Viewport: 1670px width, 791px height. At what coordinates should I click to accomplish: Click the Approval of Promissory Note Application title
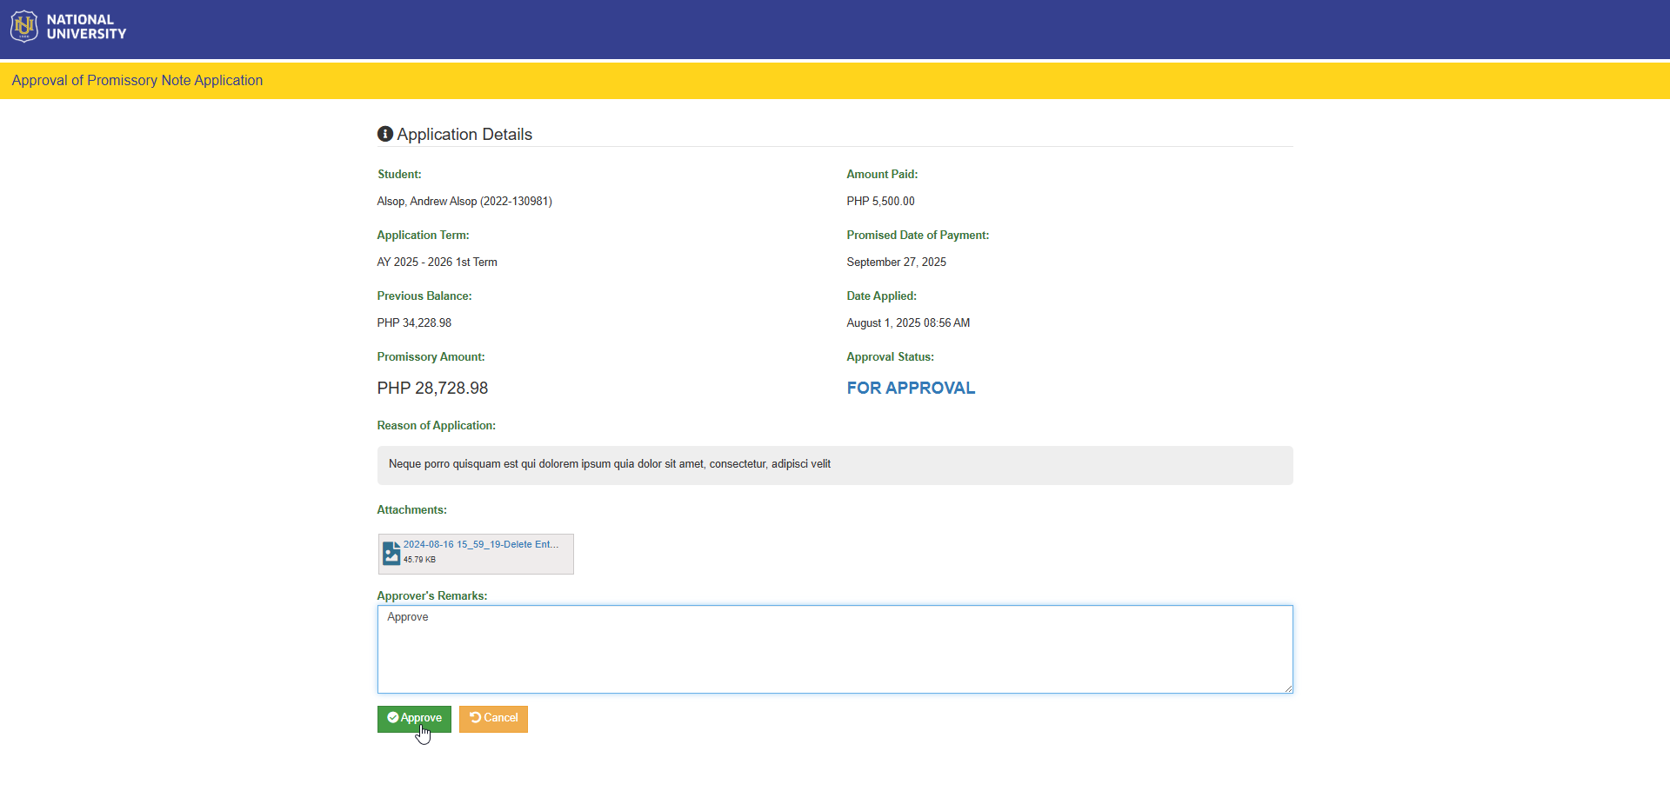coord(137,81)
